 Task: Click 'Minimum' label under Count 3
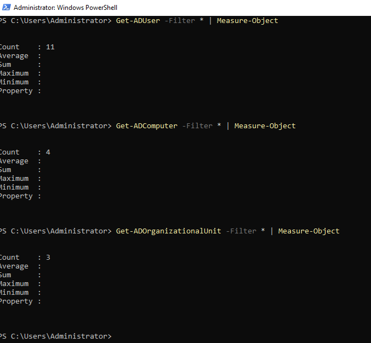14,293
